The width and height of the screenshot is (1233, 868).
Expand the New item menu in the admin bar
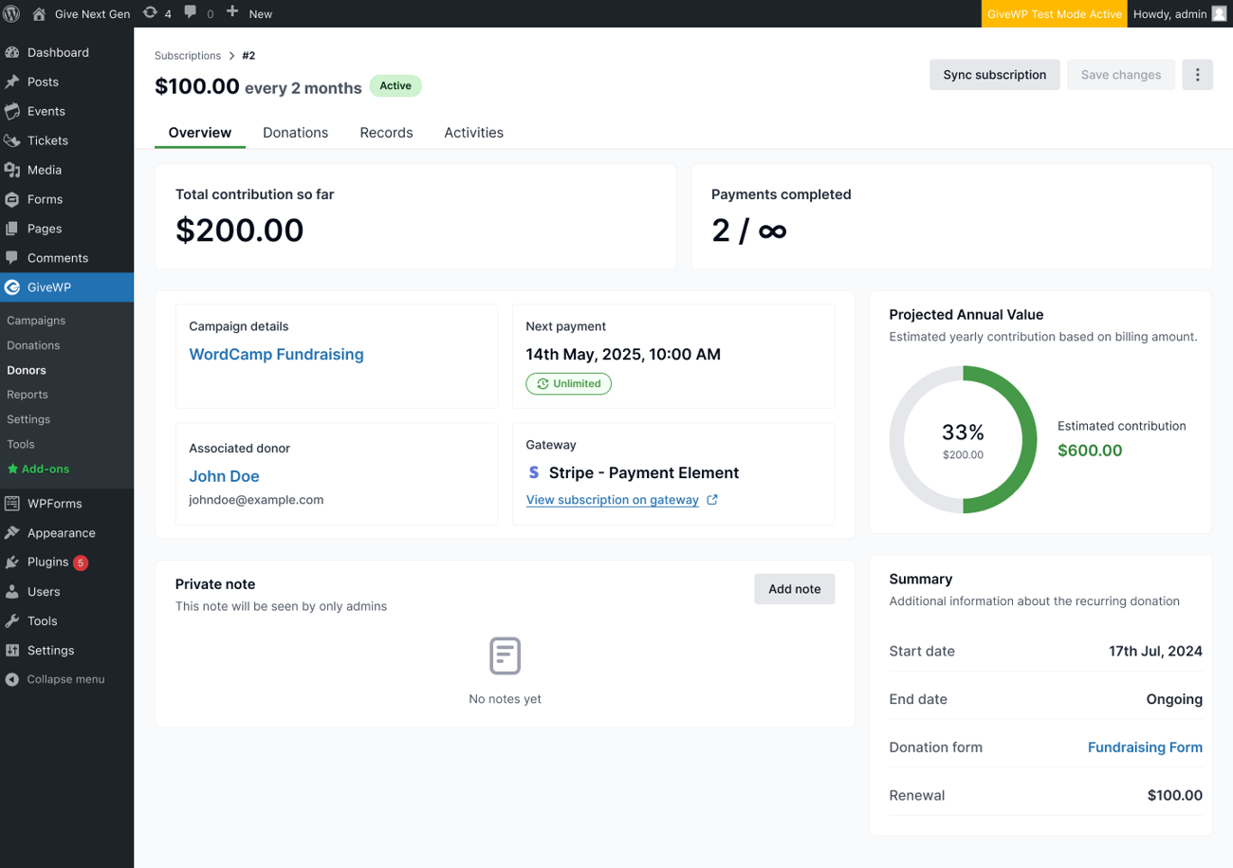[249, 13]
